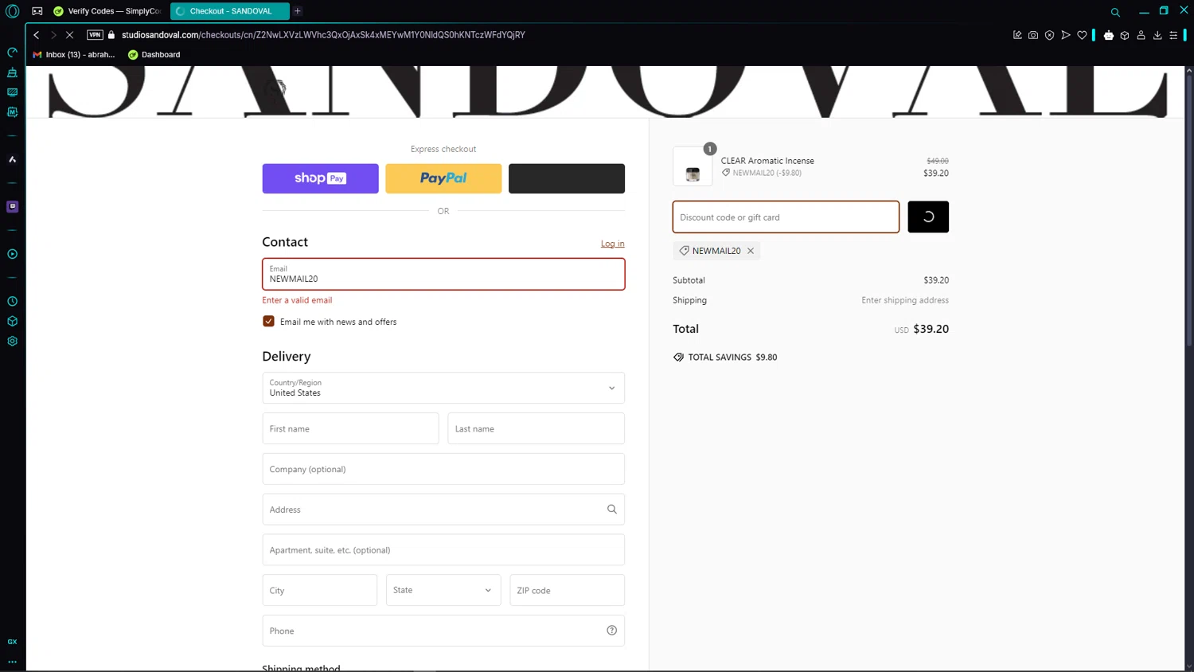
Task: Switch to Verify Codes SimplyCodes tab
Action: (107, 11)
